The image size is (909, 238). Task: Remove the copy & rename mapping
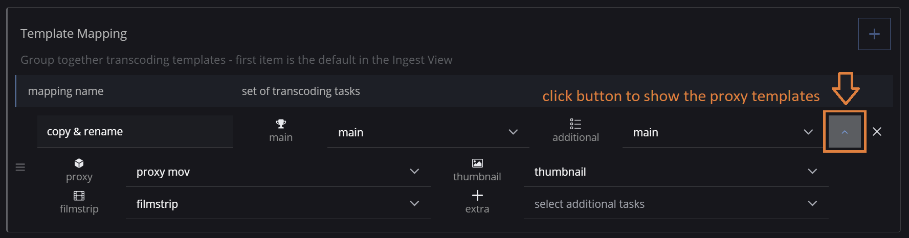(877, 132)
